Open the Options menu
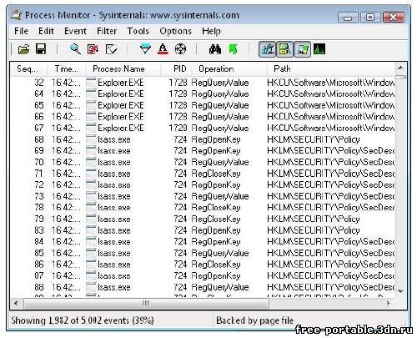The width and height of the screenshot is (417, 338). pyautogui.click(x=175, y=31)
